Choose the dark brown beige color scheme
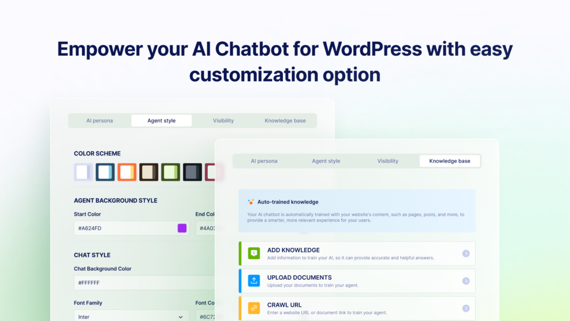The image size is (570, 321). pyautogui.click(x=149, y=172)
